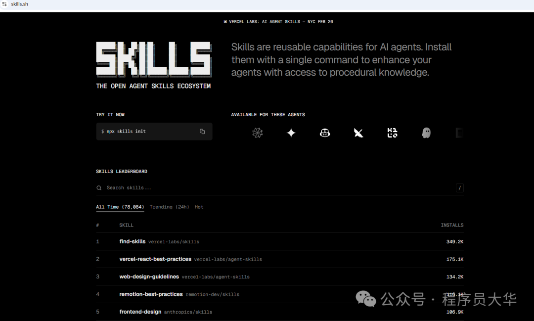Click the magnifying glass search icon
Image resolution: width=534 pixels, height=321 pixels.
pos(99,187)
